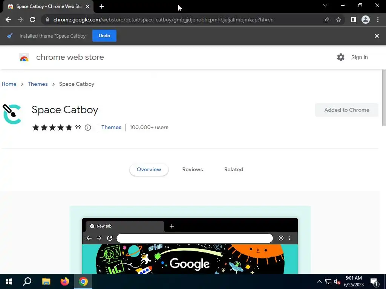Image resolution: width=386 pixels, height=289 pixels.
Task: Open the Chrome profile avatar
Action: [366, 20]
